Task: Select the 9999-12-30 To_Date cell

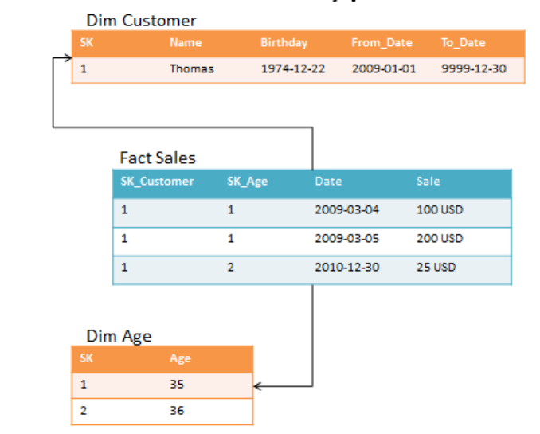Action: pos(473,68)
